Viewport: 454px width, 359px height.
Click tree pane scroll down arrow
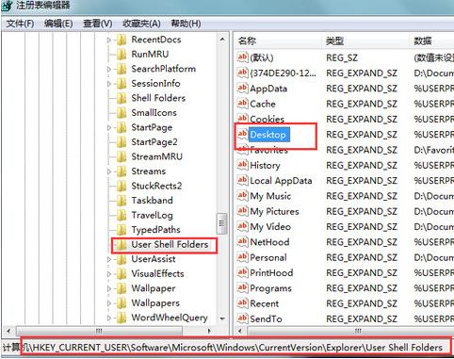(222, 318)
